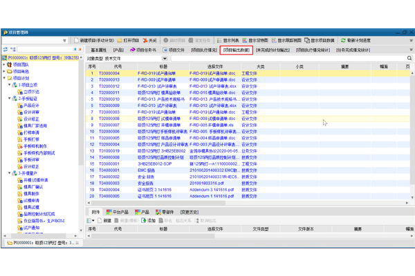Click main table horizontal scrollbar
The width and height of the screenshot is (415, 276).
coord(158,203)
